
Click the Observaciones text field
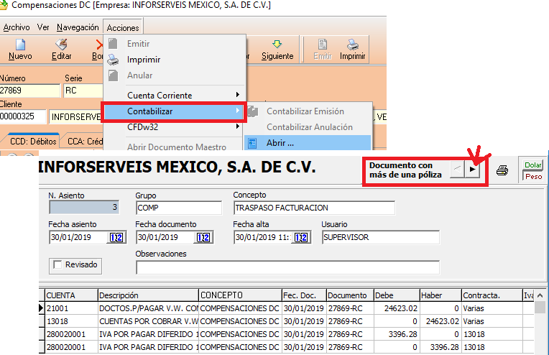click(287, 268)
